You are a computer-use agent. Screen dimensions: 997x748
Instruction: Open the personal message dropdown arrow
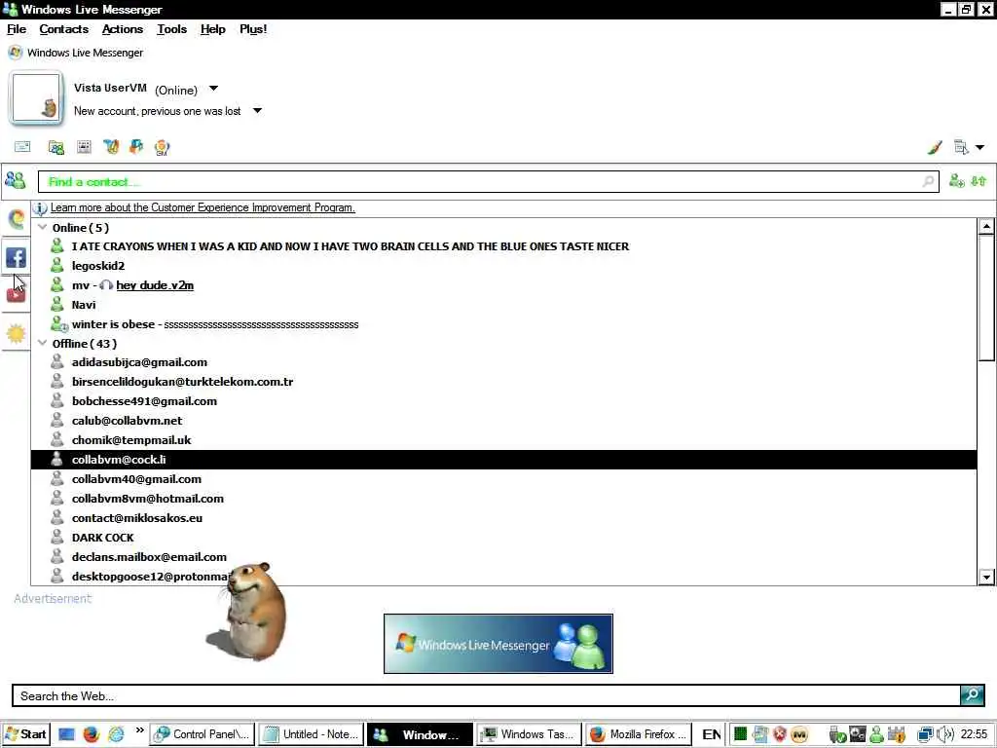pos(257,111)
